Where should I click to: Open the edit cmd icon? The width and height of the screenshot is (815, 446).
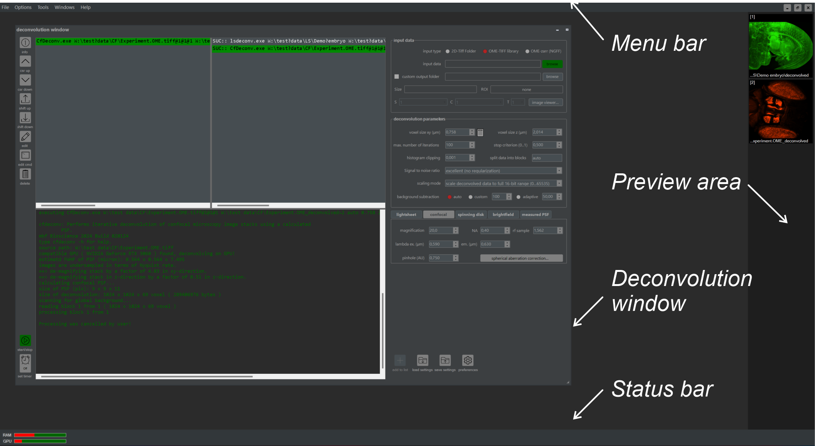pos(25,155)
